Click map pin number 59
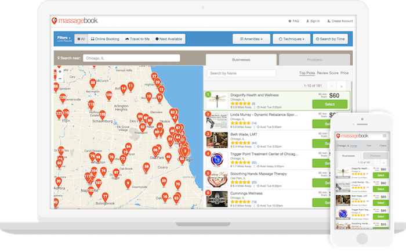The image size is (406, 251). (164, 181)
